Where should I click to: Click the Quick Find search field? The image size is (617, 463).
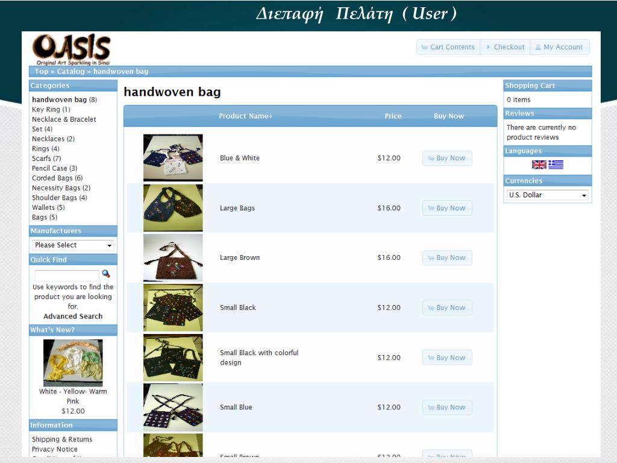pos(66,275)
